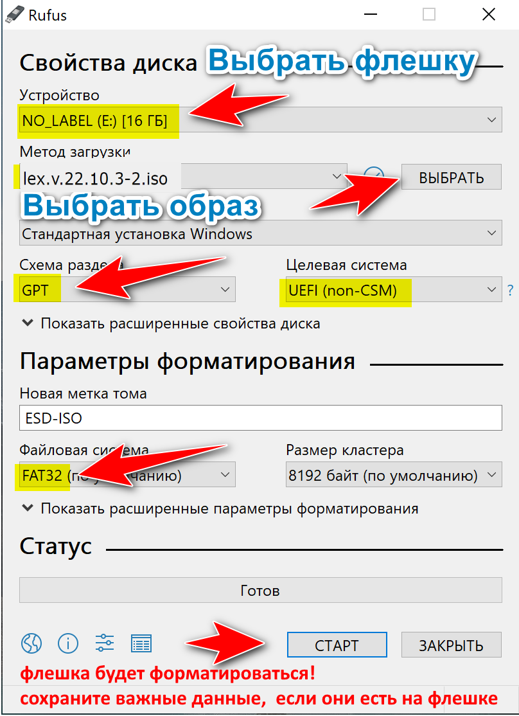The width and height of the screenshot is (519, 716).
Task: Open the GPT partition scheme dropdown
Action: click(127, 289)
